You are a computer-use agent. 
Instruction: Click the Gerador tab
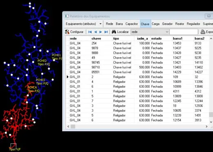167,24
